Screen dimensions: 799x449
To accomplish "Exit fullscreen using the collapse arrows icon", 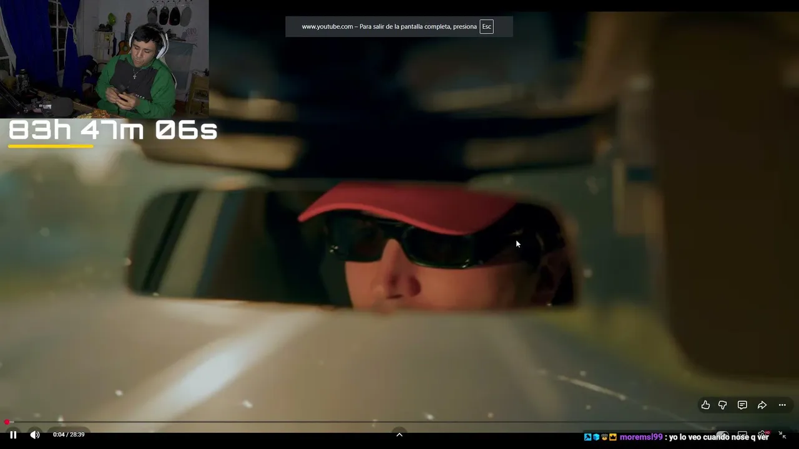I will click(783, 435).
